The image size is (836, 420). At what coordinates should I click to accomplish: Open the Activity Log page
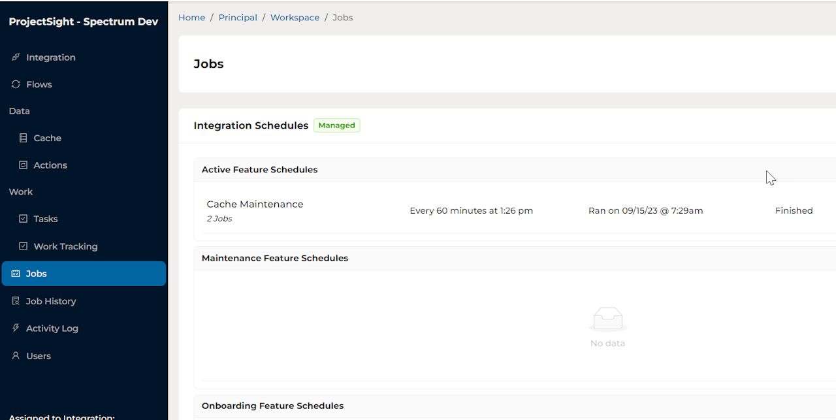84,329
